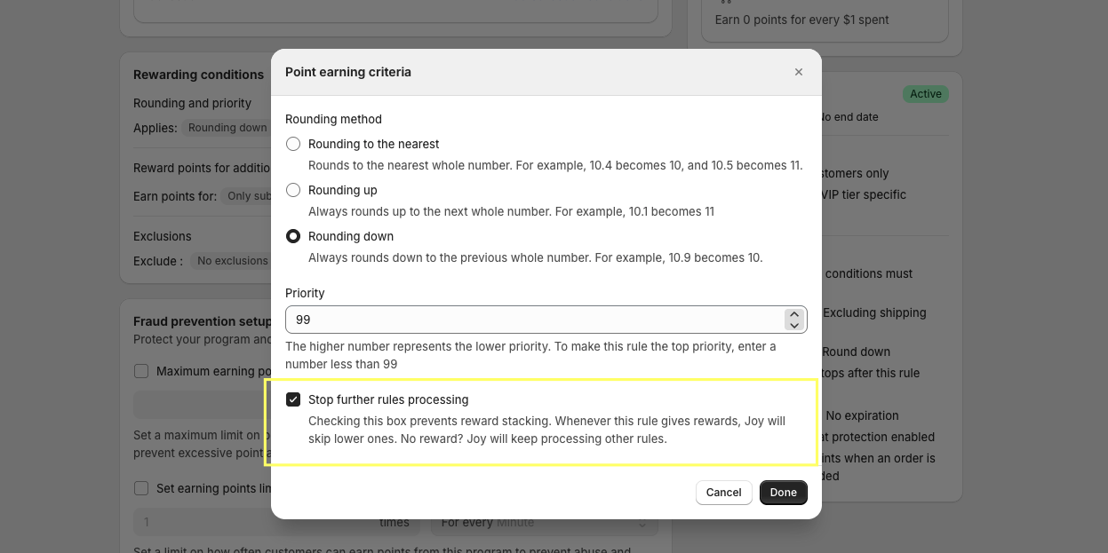Close the Point earning criteria dialog
Screen dimensions: 1108x553
click(798, 72)
